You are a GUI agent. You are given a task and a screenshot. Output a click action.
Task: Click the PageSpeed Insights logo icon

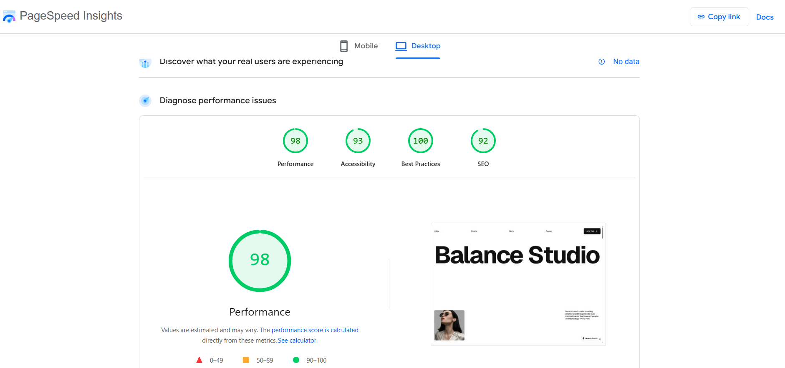(x=9, y=17)
